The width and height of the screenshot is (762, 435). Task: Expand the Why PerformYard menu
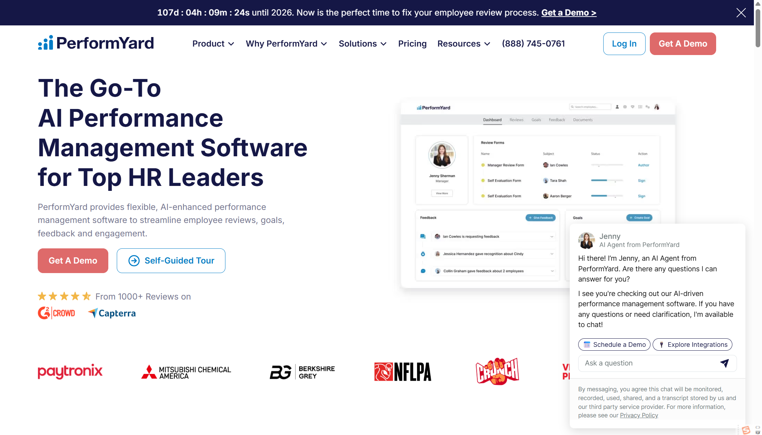click(x=286, y=44)
